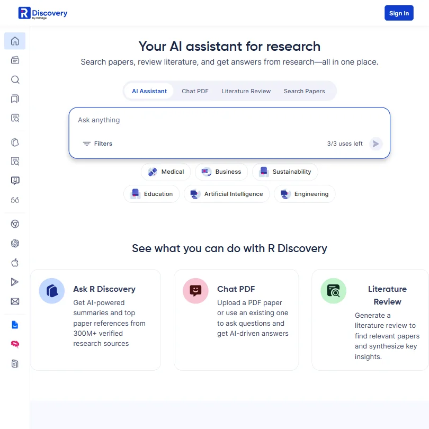Open the Google Play icon in sidebar
This screenshot has height=429, width=429.
click(14, 282)
